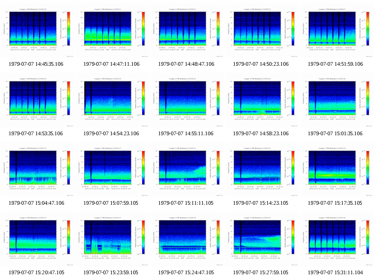The width and height of the screenshot is (374, 278).
Task: Click caption text 1979-07-07 14:45:35.106
Action: pos(36,64)
